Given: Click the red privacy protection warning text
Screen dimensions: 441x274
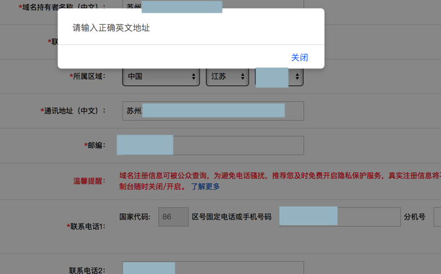Looking at the screenshot, I should 280,181.
